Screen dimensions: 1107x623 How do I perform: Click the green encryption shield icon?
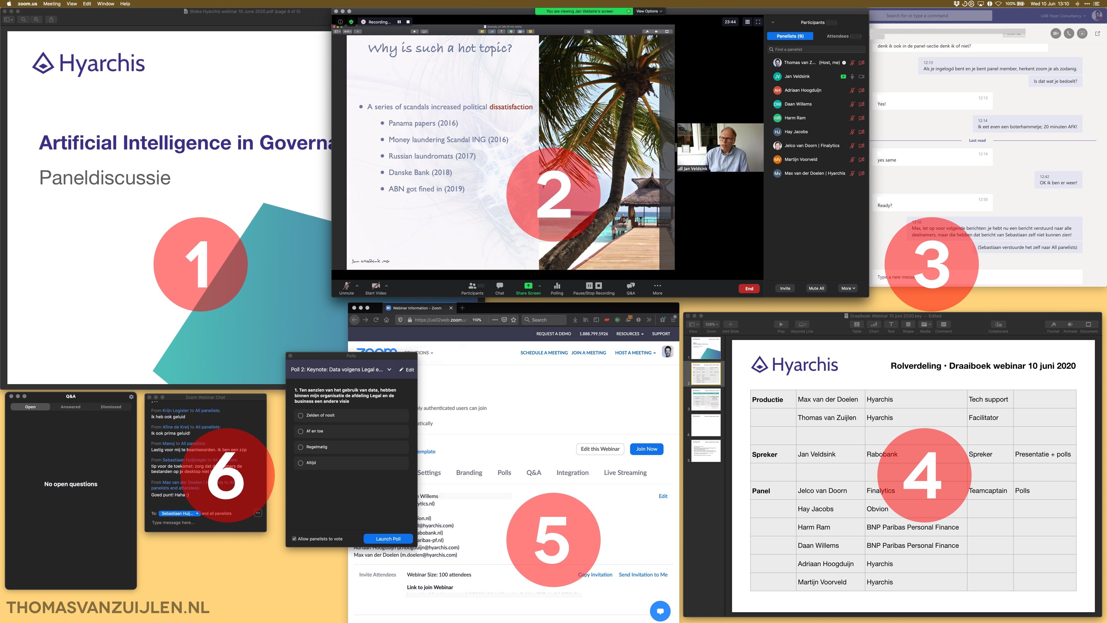pos(351,22)
